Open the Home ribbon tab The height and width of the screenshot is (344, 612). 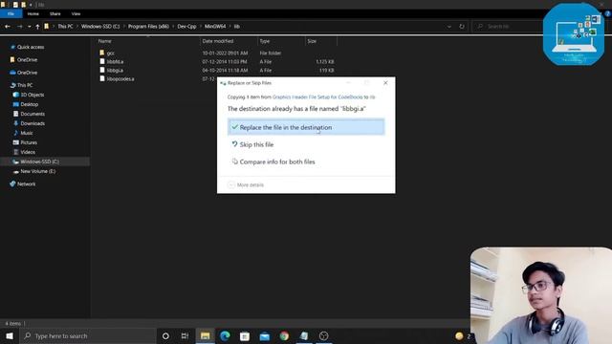click(x=33, y=13)
